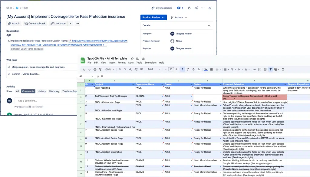Click the thumbs up vote icon
The height and width of the screenshot is (177, 310).
(x=189, y=8)
